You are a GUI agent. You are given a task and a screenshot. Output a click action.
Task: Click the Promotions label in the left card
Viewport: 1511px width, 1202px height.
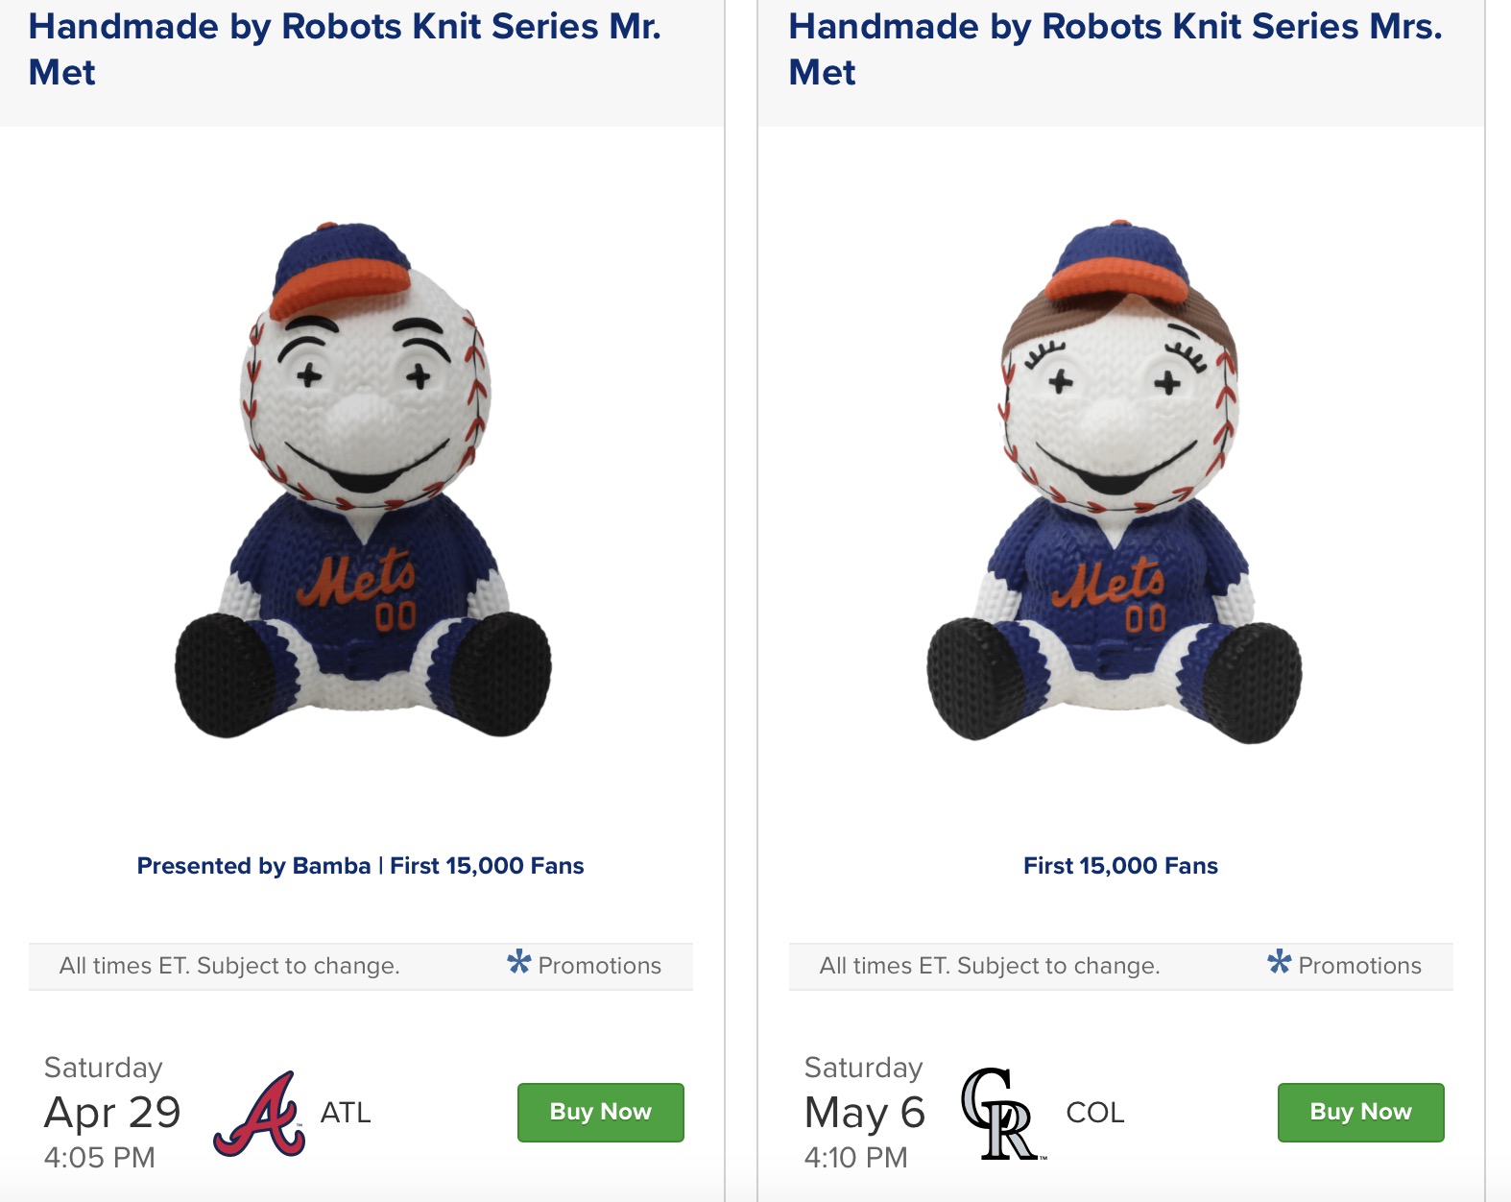point(600,966)
